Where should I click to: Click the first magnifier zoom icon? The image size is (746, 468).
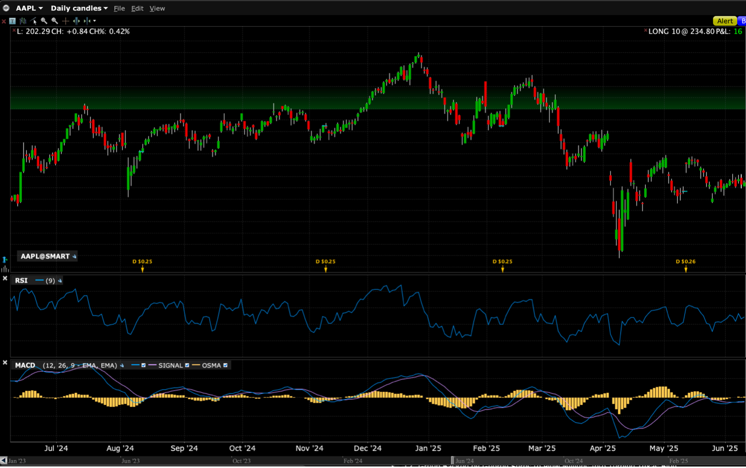pos(44,21)
